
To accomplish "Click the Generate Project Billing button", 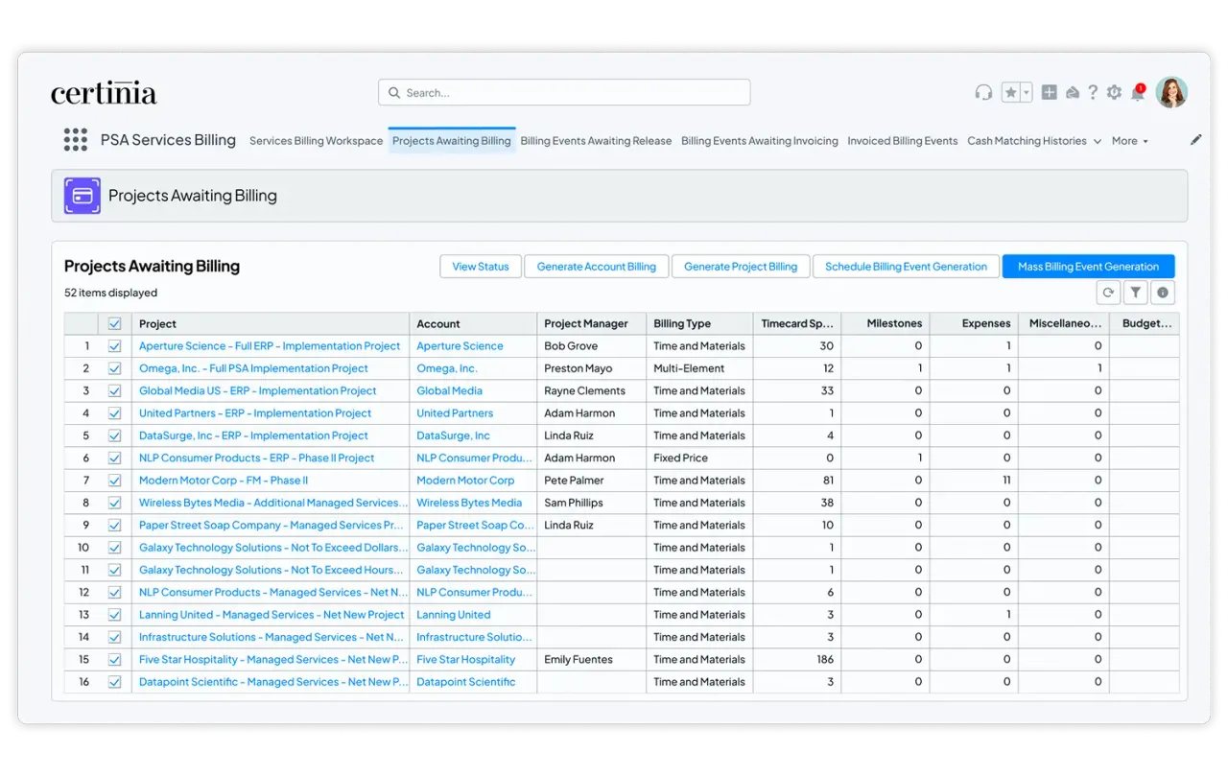I will 741,267.
